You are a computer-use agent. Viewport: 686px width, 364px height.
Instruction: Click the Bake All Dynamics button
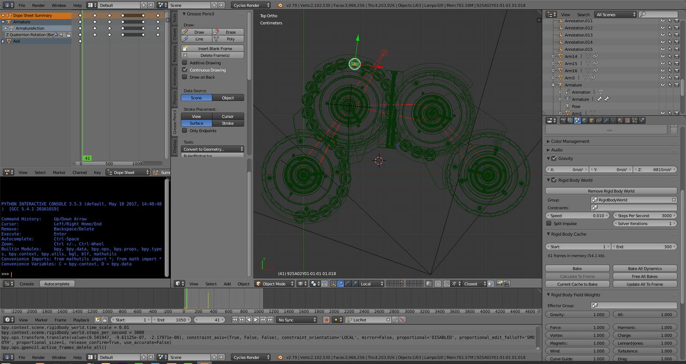[645, 268]
